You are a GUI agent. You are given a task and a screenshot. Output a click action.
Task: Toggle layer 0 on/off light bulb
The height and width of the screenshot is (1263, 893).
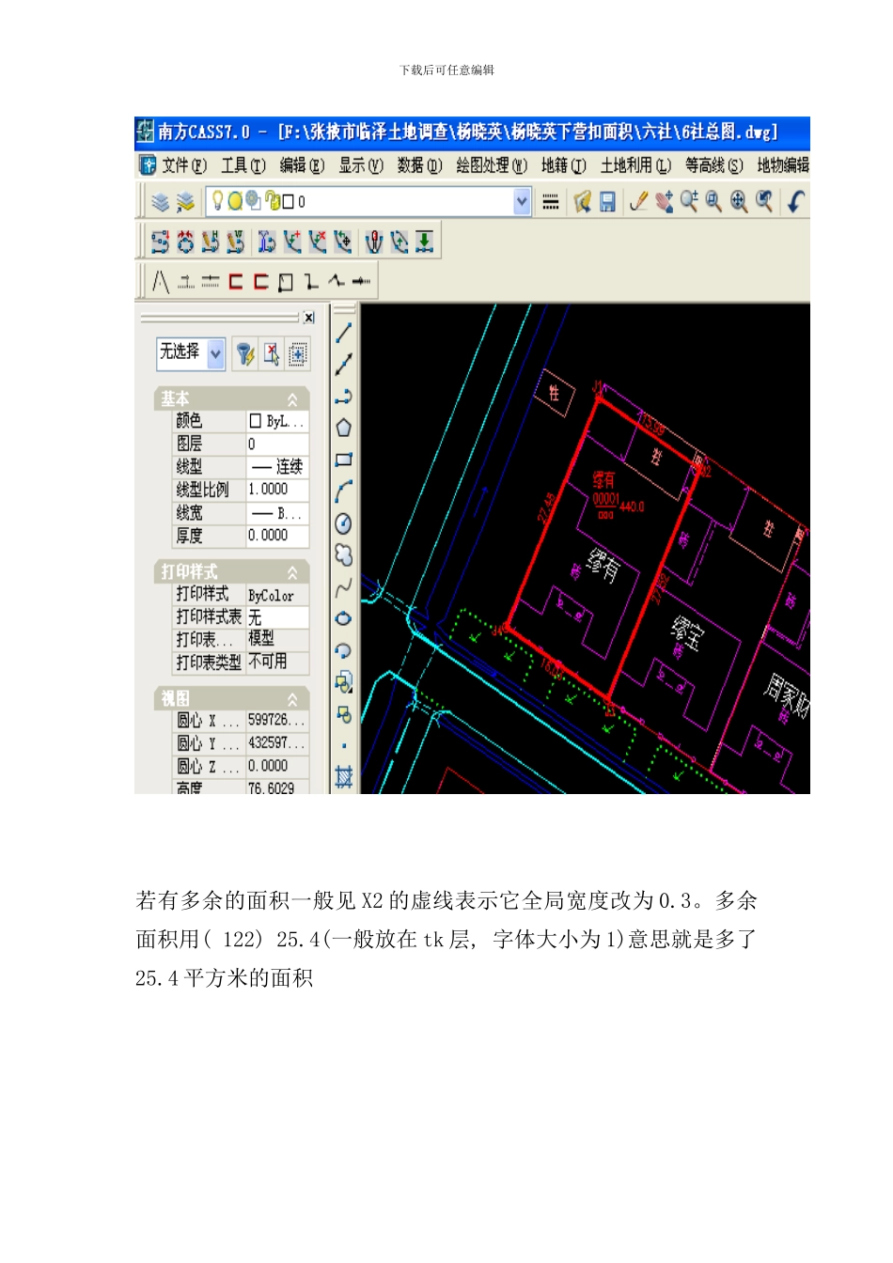click(x=217, y=201)
